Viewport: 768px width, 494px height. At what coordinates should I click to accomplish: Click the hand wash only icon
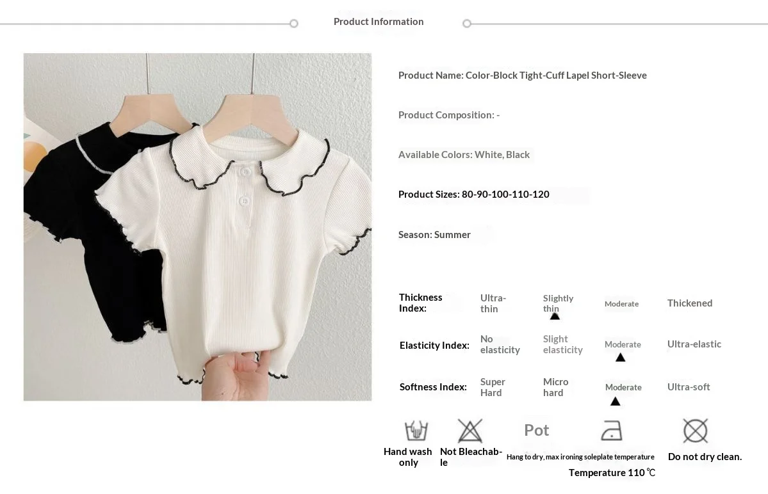tap(416, 431)
